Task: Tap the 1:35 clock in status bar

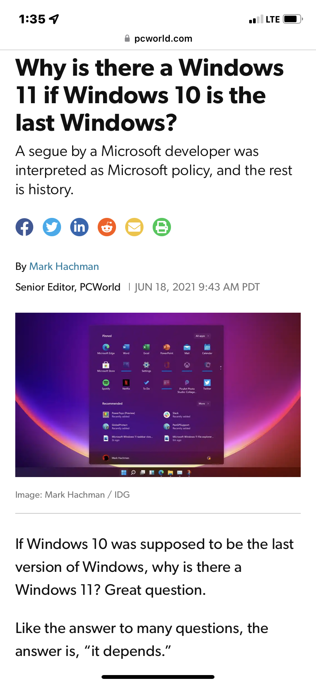Action: [x=32, y=19]
